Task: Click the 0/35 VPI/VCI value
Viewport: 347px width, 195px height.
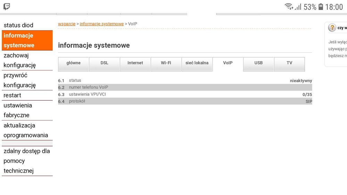Action: tap(307, 95)
